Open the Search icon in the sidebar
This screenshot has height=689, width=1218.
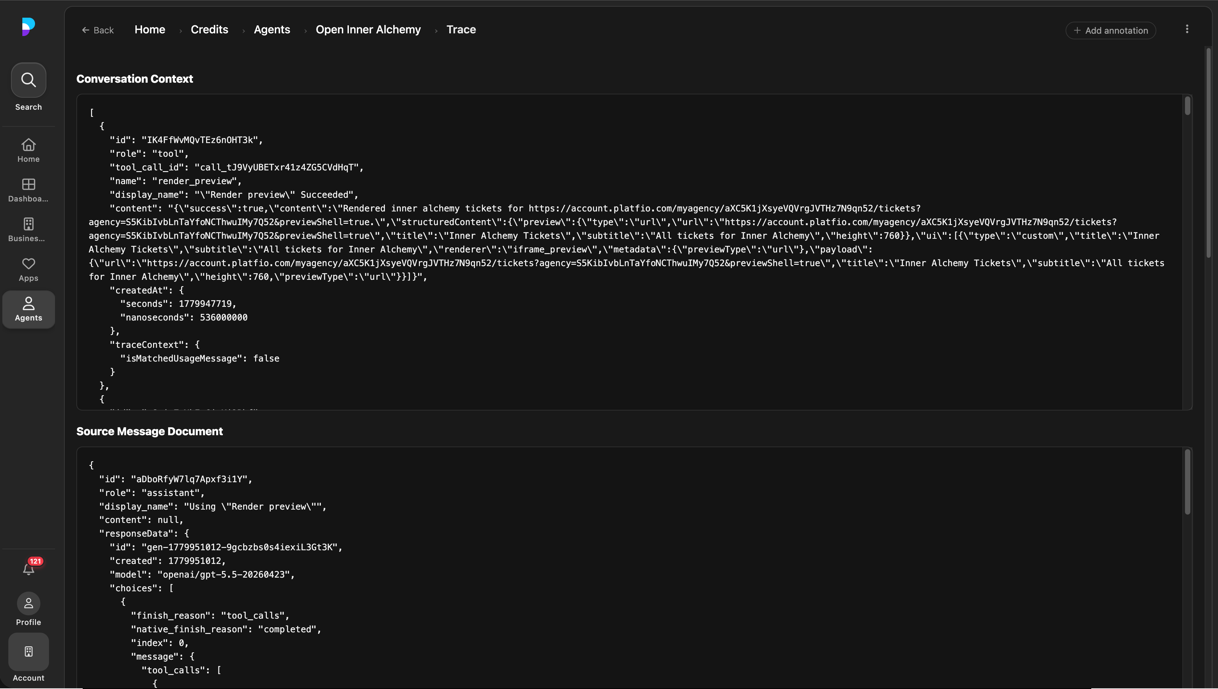click(x=28, y=80)
